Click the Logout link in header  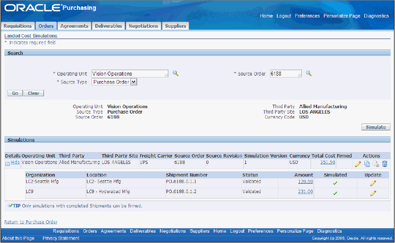coord(283,16)
